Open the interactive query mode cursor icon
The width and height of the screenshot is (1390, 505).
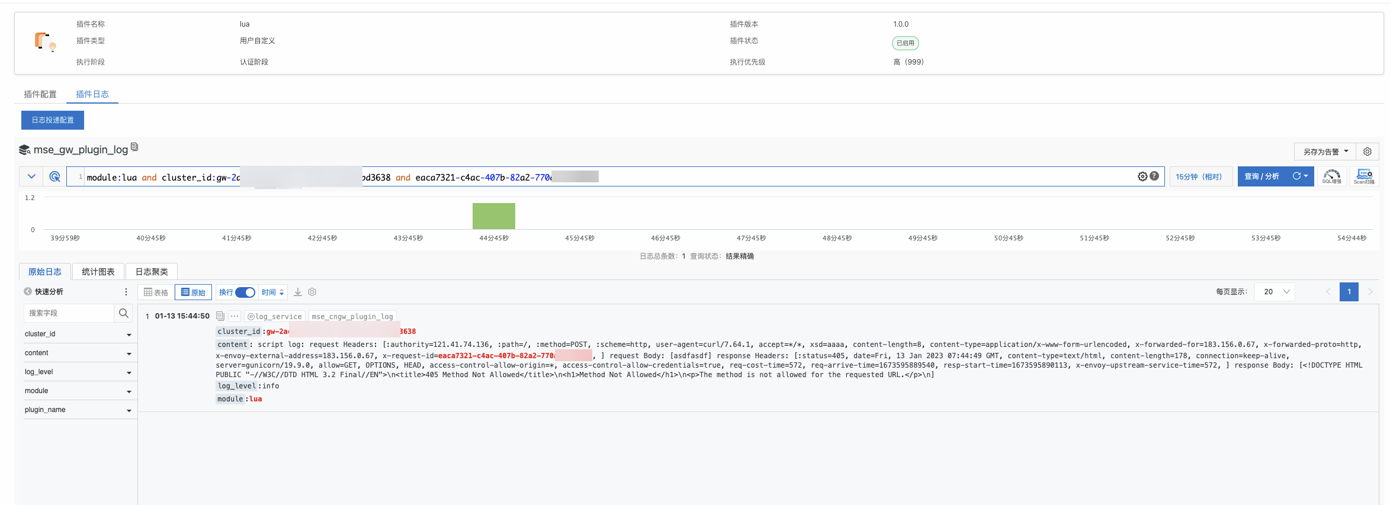(55, 176)
